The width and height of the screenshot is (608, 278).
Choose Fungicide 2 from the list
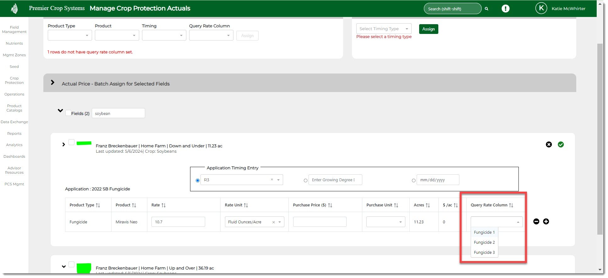(484, 242)
